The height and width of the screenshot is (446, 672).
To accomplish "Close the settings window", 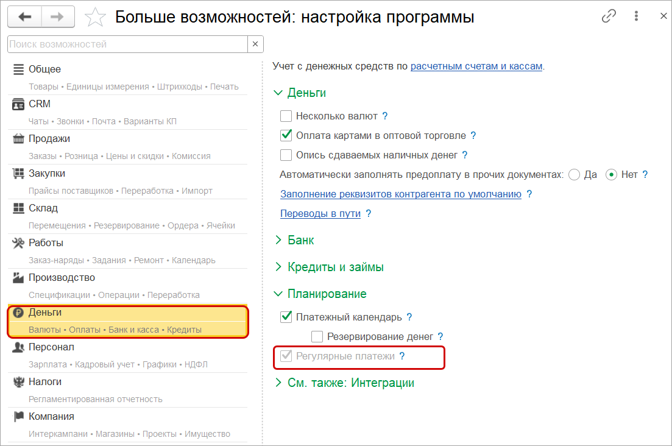I will [x=663, y=16].
